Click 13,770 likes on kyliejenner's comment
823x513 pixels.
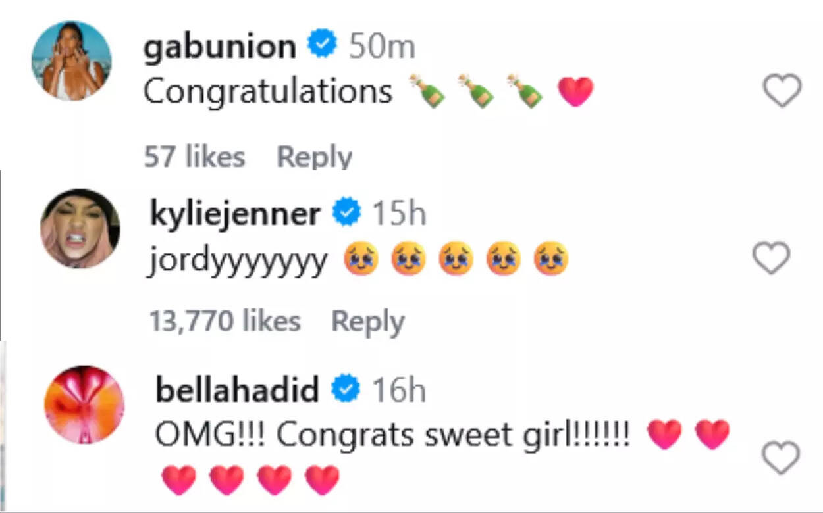tap(224, 320)
